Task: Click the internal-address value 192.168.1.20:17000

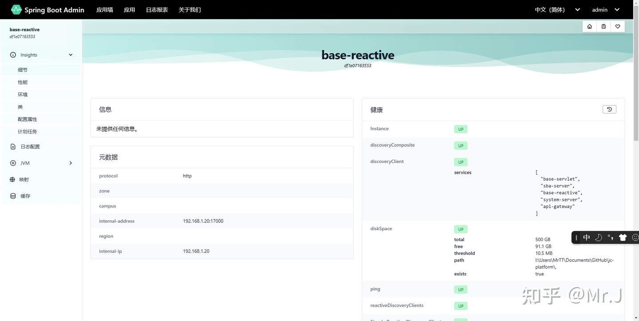Action: point(203,221)
